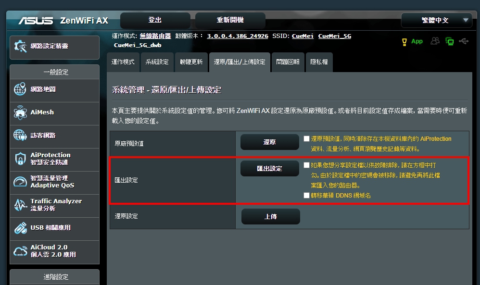Check the share settings file for debugging box

coord(306,165)
